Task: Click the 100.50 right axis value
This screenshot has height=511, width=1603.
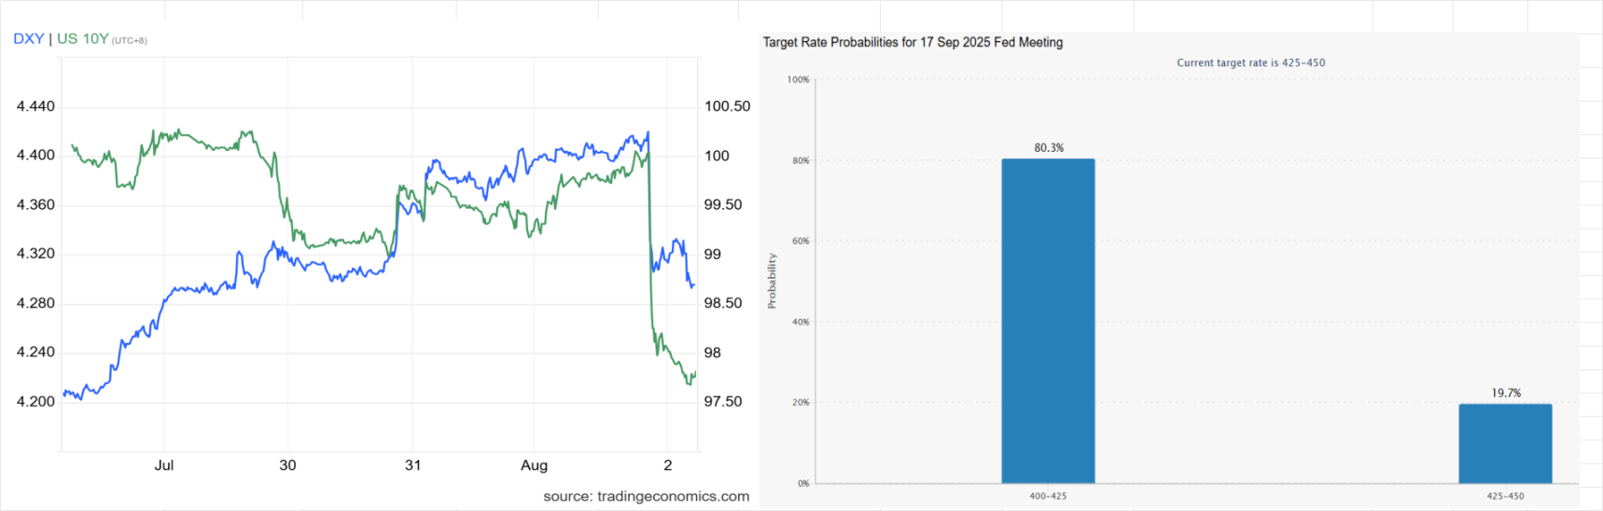Action: tap(727, 106)
